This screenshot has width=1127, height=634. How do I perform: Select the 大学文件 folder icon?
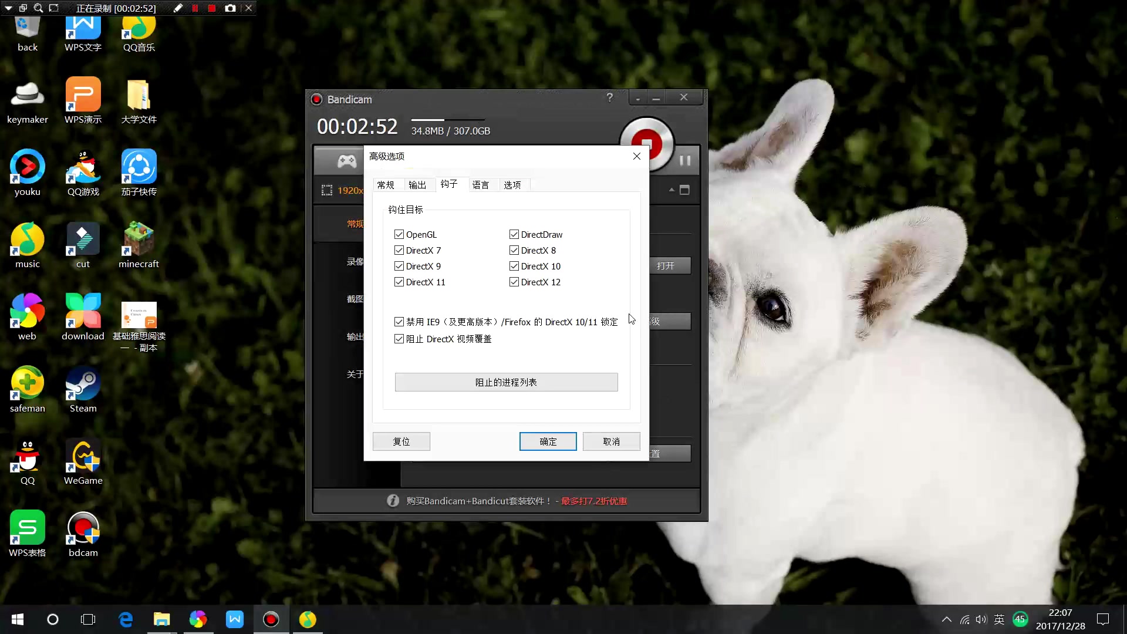point(139,102)
